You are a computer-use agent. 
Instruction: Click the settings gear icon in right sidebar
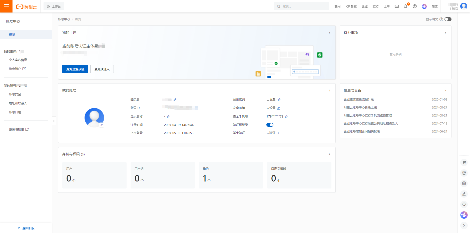pos(464,183)
